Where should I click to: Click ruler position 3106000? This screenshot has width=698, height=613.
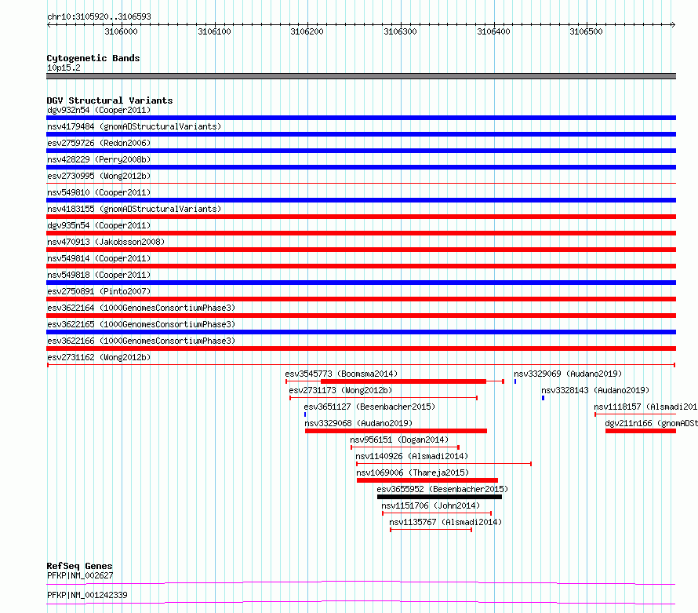point(121,31)
